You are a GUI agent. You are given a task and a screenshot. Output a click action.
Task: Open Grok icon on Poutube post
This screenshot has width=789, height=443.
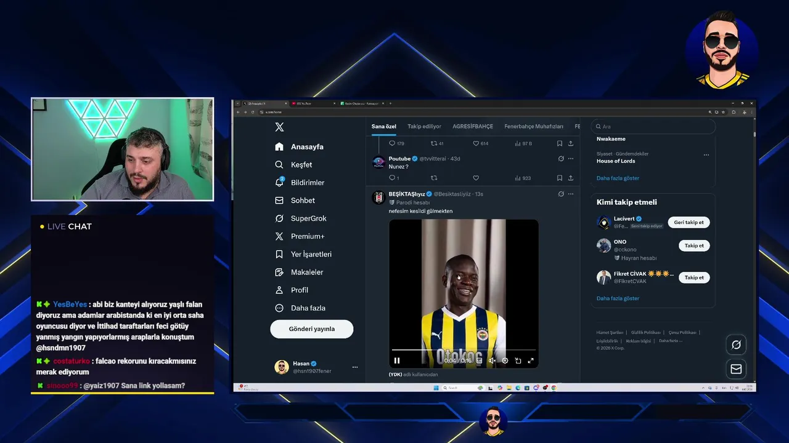pos(561,159)
